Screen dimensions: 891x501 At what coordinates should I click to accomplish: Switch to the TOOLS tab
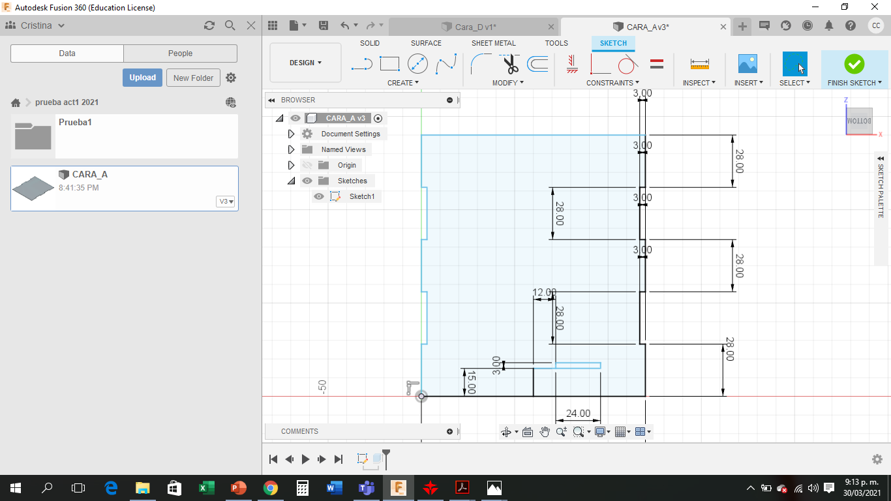click(556, 43)
